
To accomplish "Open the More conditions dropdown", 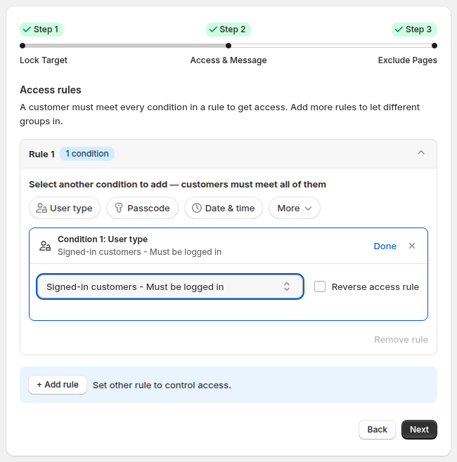I will tap(295, 208).
